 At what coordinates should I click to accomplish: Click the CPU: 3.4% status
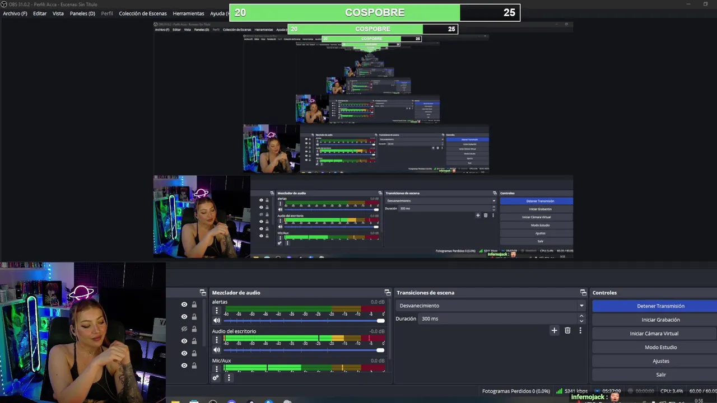(x=672, y=391)
